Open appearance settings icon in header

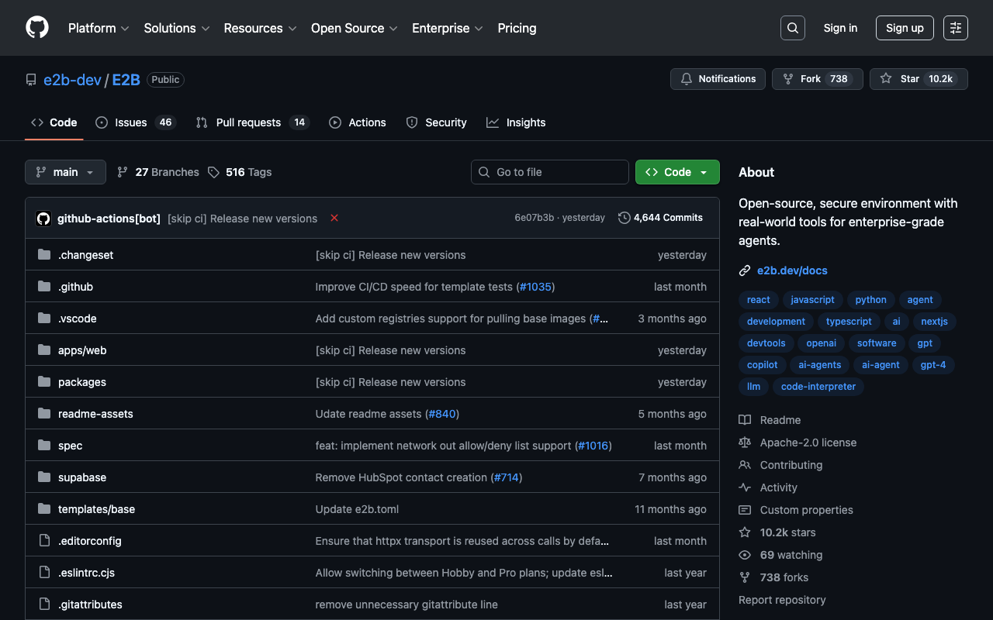(955, 28)
